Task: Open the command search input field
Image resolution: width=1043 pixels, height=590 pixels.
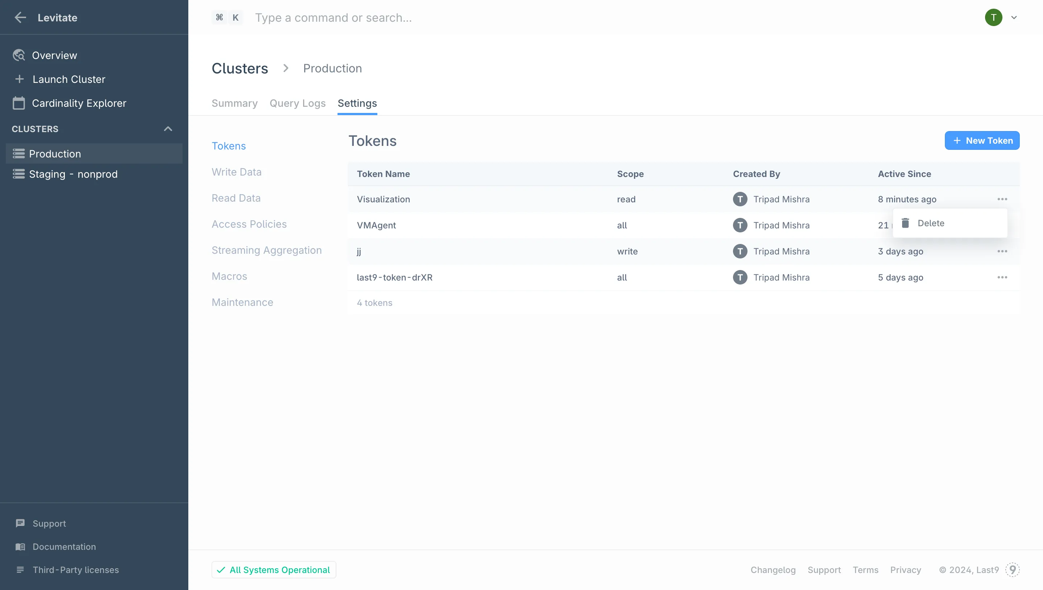Action: tap(334, 17)
